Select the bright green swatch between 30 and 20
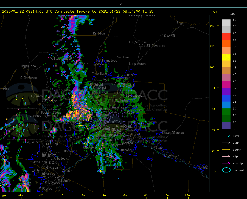Screen dimensions: 247x199 click(226, 112)
